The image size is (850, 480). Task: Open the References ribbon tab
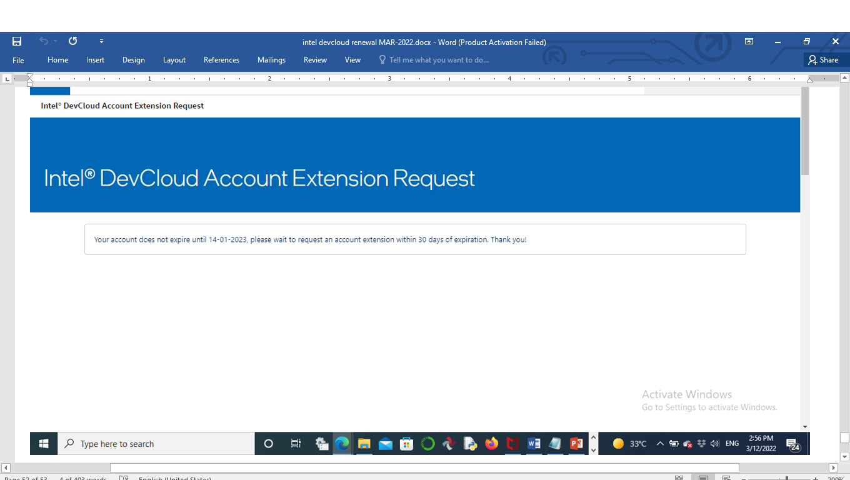(221, 60)
